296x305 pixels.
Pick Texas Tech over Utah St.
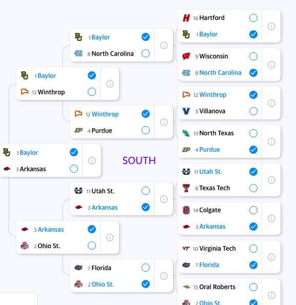[253, 188]
